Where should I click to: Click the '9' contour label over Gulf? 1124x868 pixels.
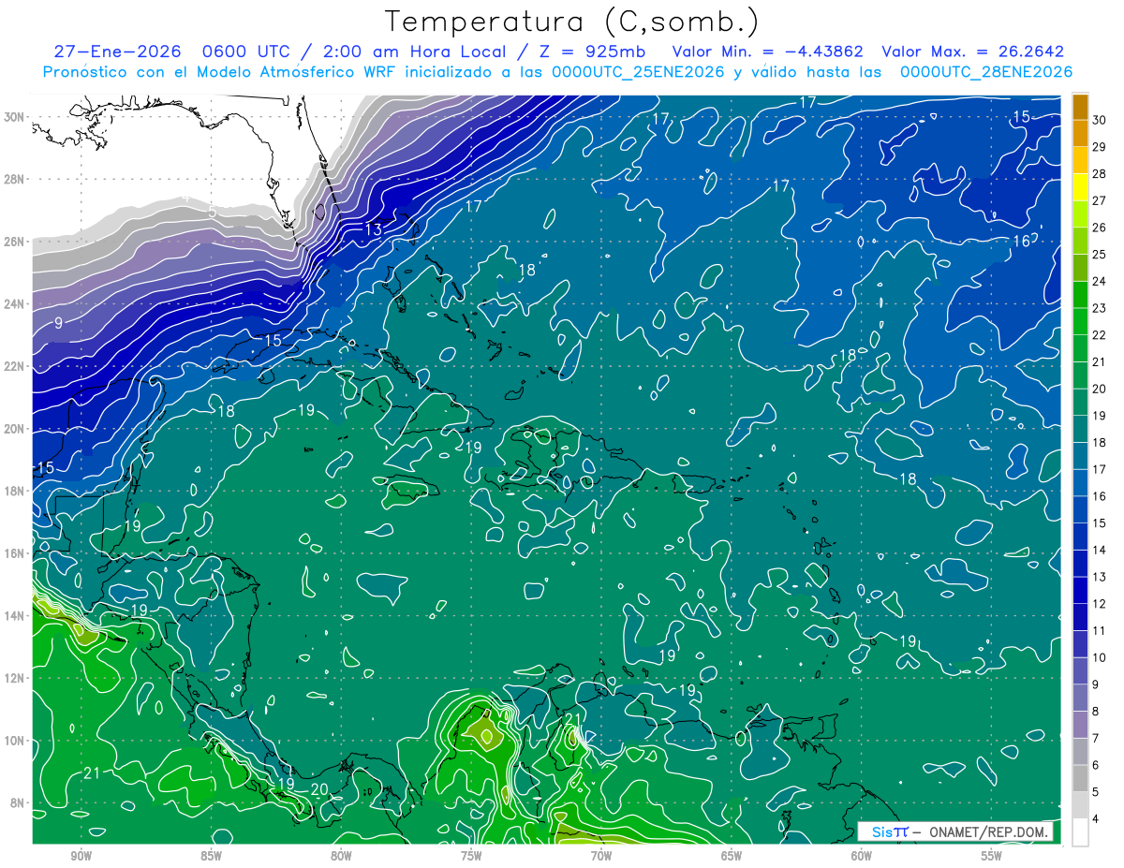pyautogui.click(x=59, y=323)
